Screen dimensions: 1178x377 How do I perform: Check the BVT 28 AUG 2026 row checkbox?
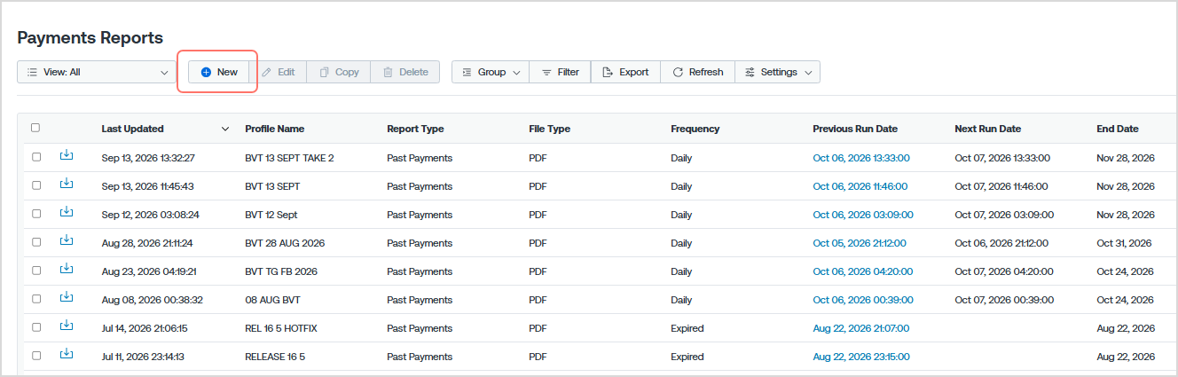pos(36,242)
